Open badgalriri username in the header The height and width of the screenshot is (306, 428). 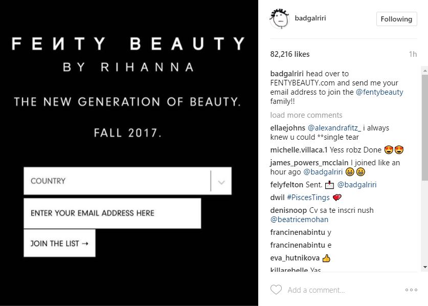[x=310, y=18]
